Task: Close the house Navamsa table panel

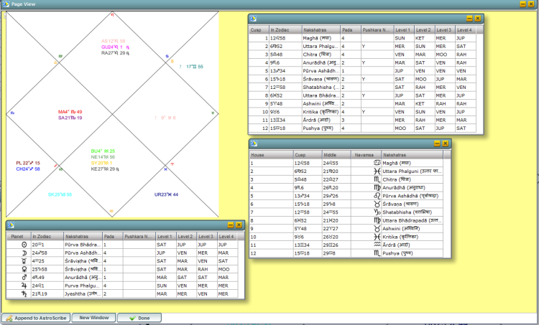Action: pos(446,143)
